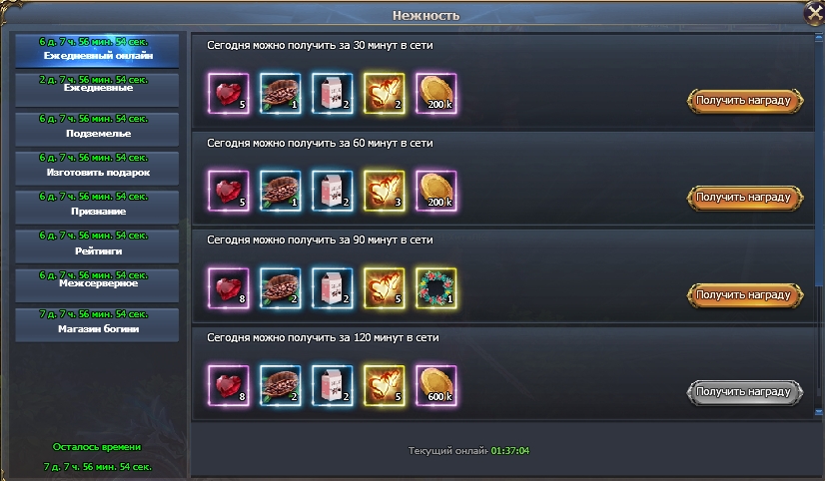
Task: Click flaming hearts icon in 60-minute row
Action: tap(385, 191)
